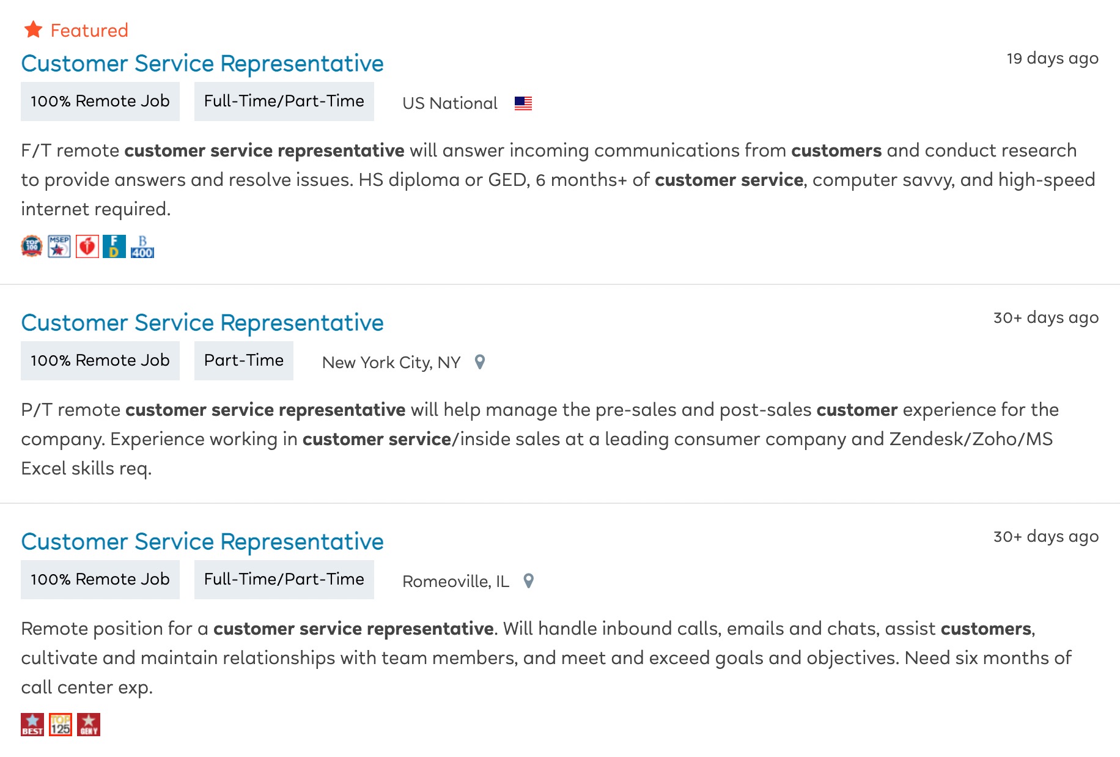Click the red heart accolade badge

tap(87, 246)
